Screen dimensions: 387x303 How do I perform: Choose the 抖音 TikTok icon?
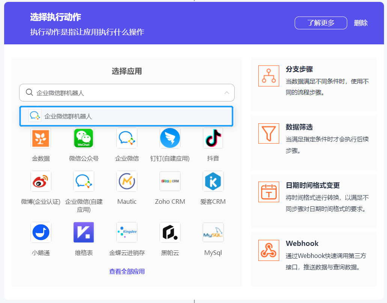[213, 138]
